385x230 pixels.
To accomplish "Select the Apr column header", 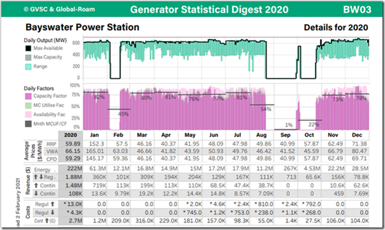I will [166, 135].
